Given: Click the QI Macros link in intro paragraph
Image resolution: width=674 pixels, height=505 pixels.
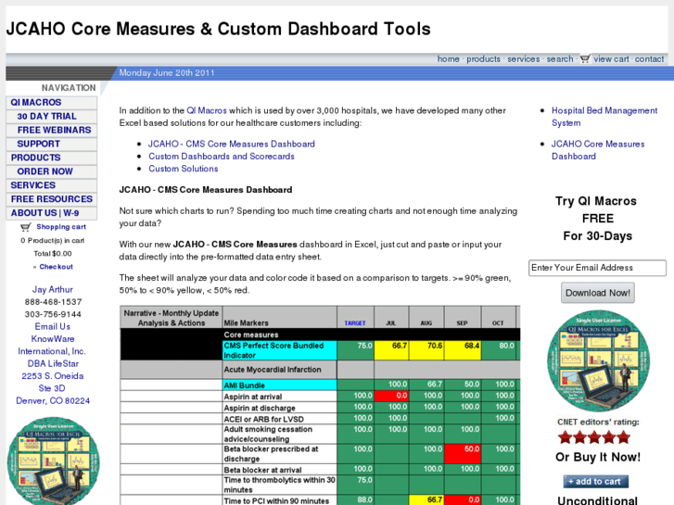Looking at the screenshot, I should coord(207,110).
